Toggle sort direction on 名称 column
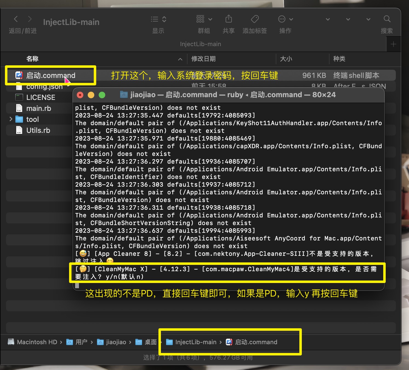The image size is (409, 370). [x=180, y=59]
